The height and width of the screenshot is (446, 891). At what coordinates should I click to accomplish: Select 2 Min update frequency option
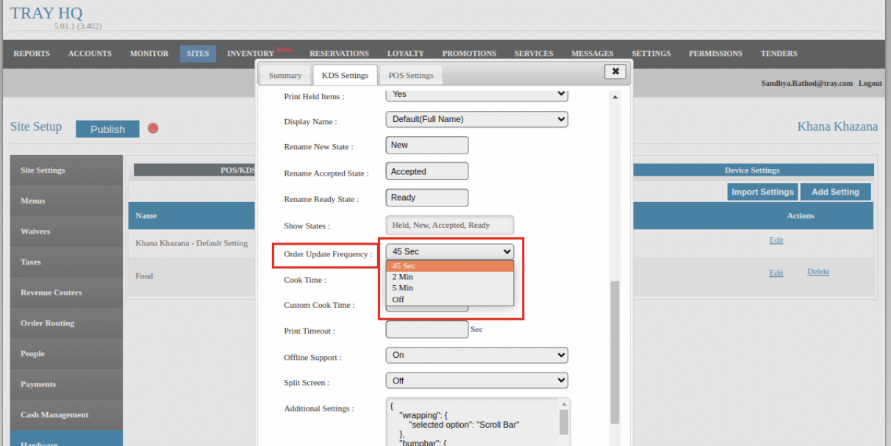point(403,277)
